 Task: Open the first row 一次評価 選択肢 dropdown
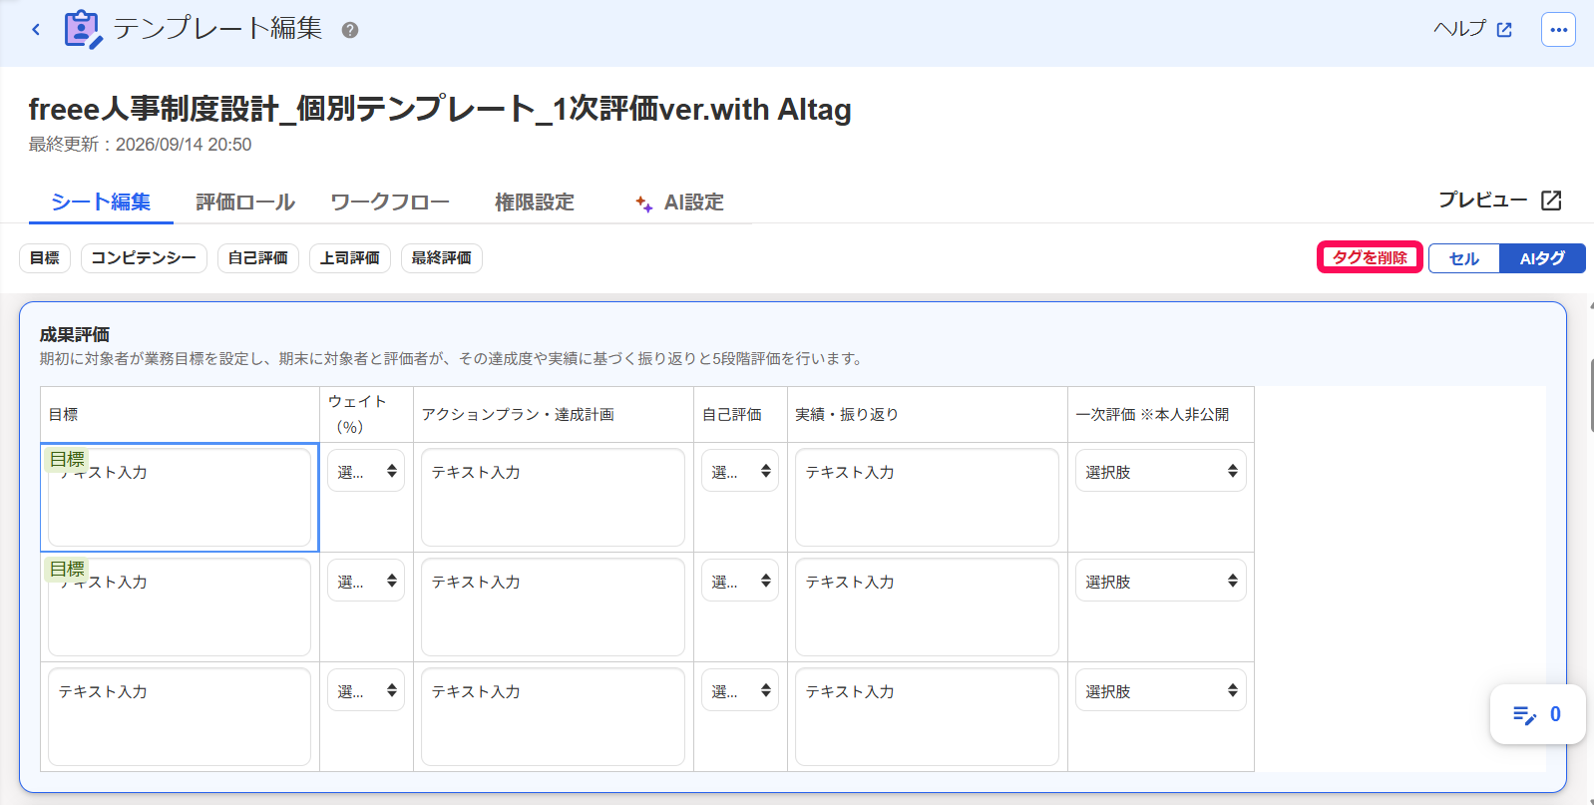coord(1161,471)
